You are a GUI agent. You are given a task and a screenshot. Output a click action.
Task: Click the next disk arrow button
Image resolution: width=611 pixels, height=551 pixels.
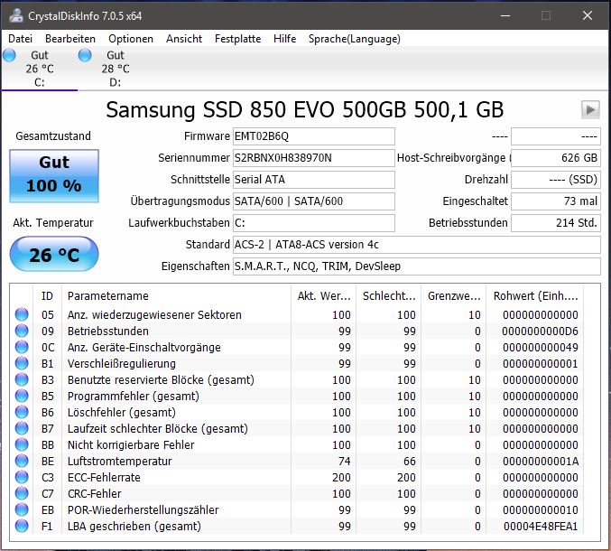click(x=590, y=109)
